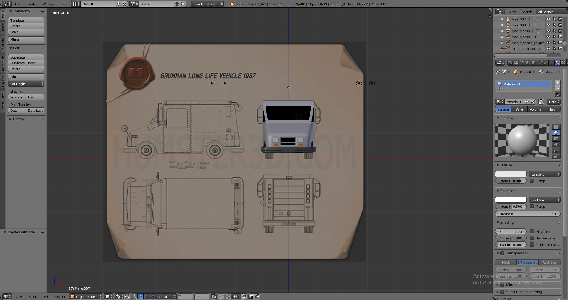Switch to the Wire material type tab
The image size is (568, 300).
pos(519,109)
